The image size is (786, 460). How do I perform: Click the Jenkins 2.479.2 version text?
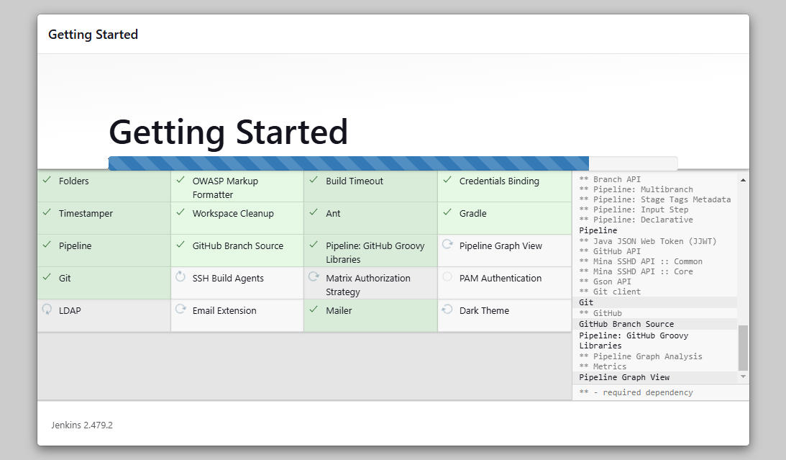[x=82, y=425]
